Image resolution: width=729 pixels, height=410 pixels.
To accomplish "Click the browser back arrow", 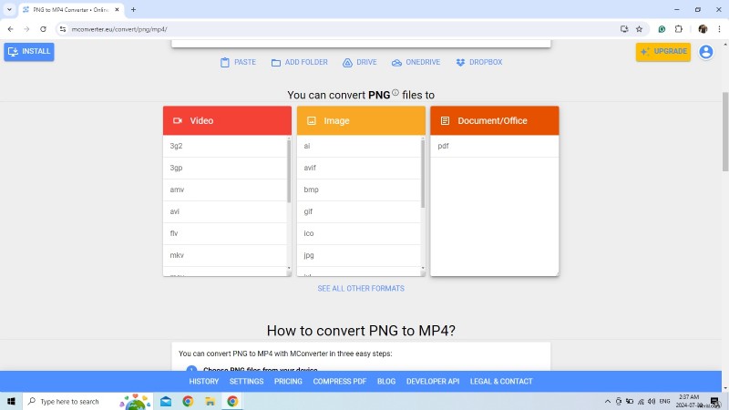I will pos(11,29).
